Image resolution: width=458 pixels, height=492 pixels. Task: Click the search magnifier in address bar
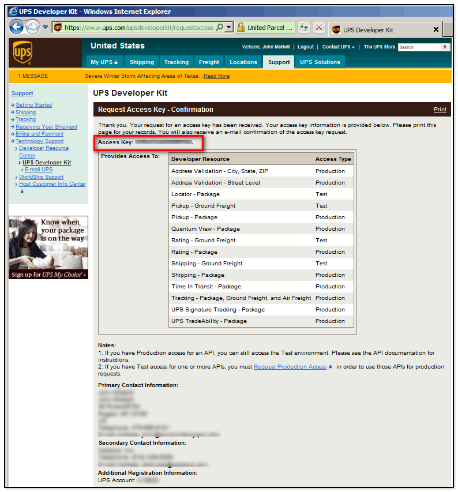220,28
